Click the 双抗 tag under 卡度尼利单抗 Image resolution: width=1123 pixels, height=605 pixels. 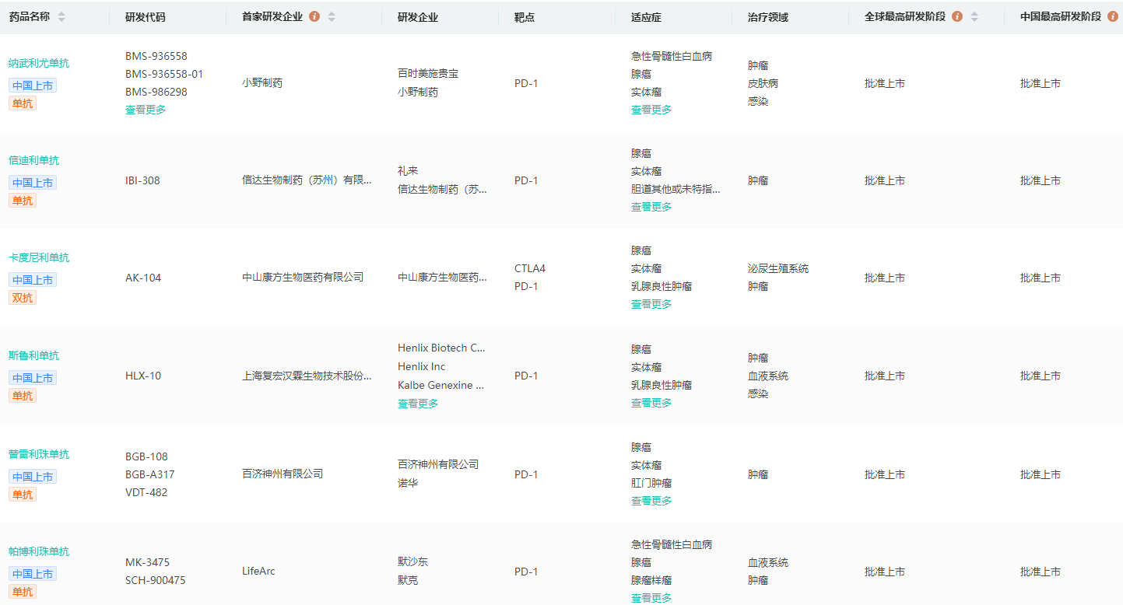tap(23, 298)
